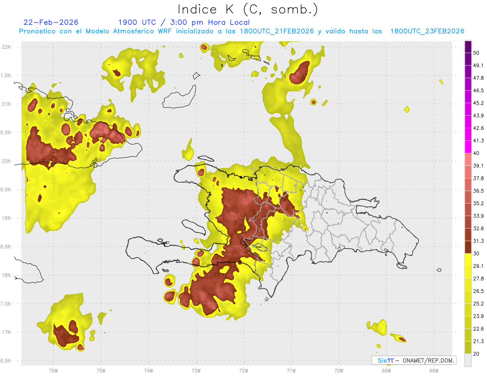
Task: Click the '22N' latitude label
Action: click(6, 47)
